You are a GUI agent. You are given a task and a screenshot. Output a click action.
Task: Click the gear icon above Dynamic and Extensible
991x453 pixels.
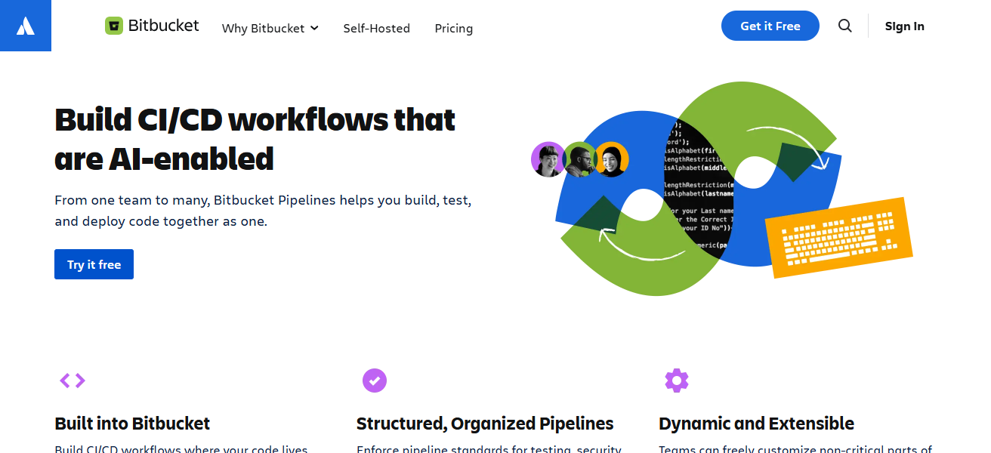pos(677,381)
